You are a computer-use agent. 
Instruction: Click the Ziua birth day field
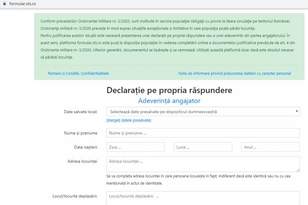coord(135,147)
